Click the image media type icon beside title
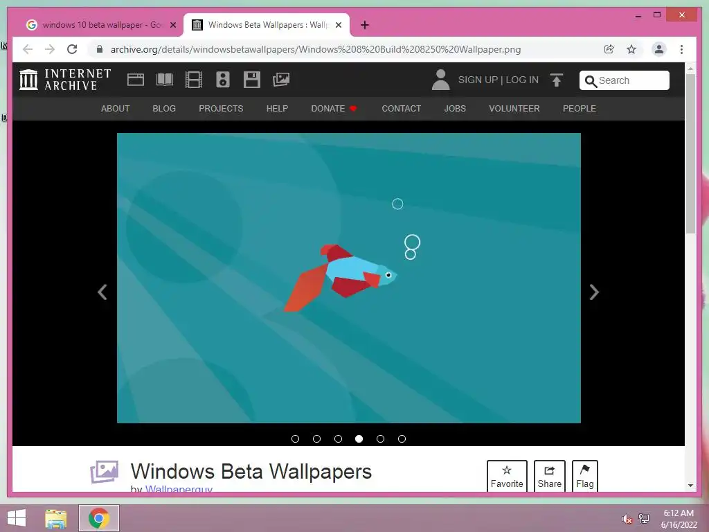This screenshot has width=709, height=532. coord(105,471)
